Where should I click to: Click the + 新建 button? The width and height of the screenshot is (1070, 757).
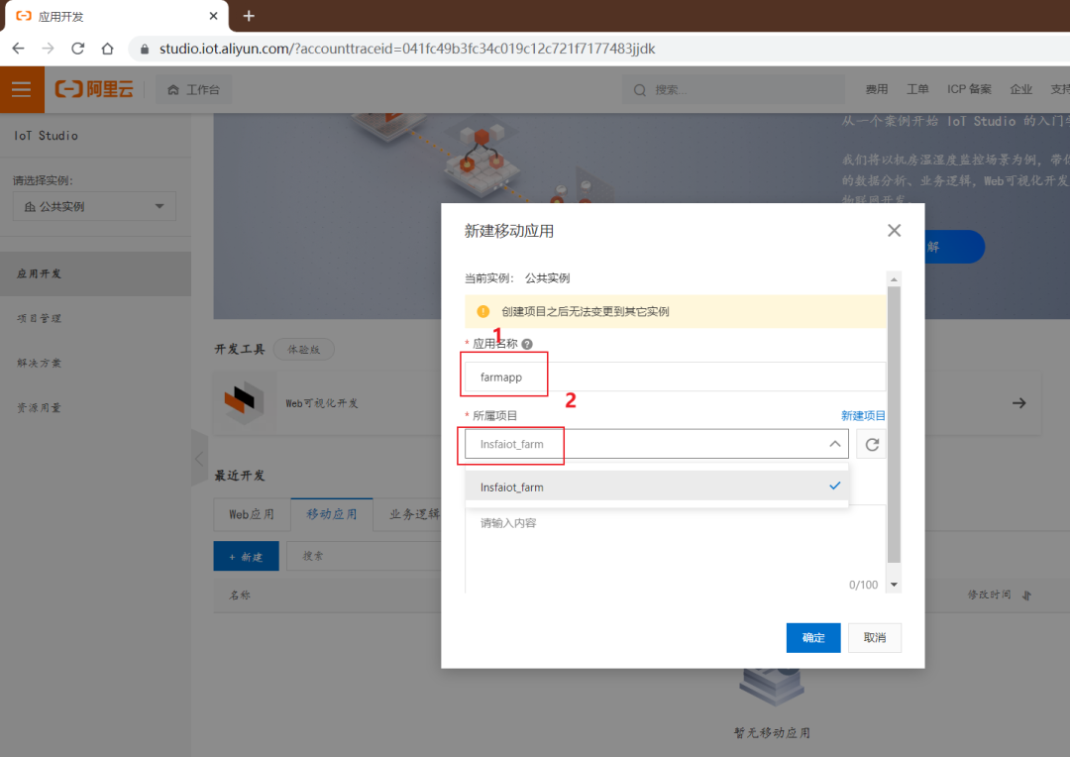[247, 556]
